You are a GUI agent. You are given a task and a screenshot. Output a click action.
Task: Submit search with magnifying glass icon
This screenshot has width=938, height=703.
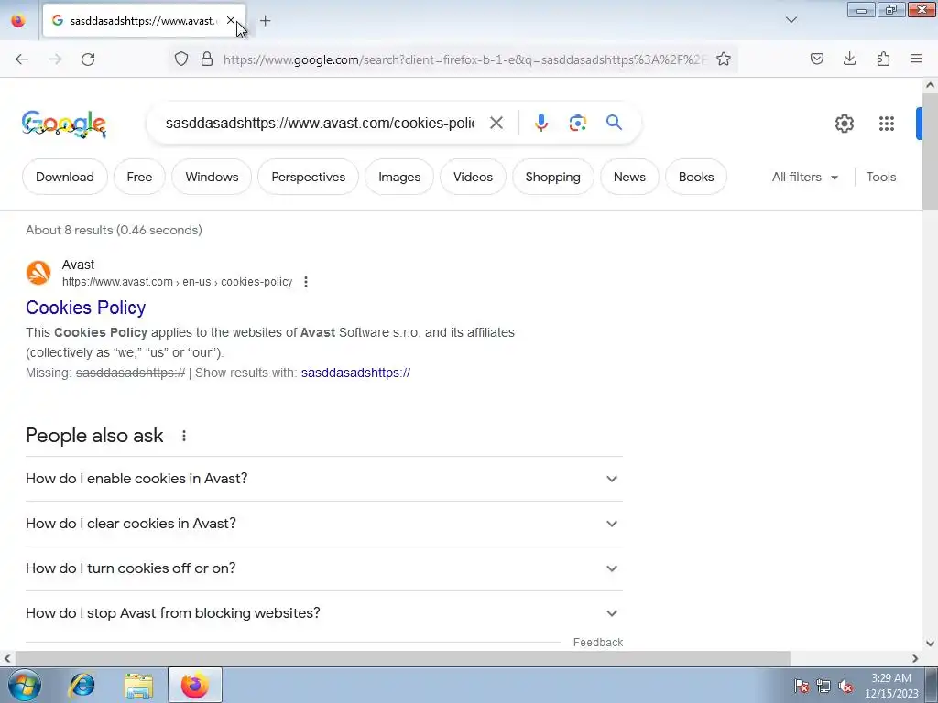[614, 123]
